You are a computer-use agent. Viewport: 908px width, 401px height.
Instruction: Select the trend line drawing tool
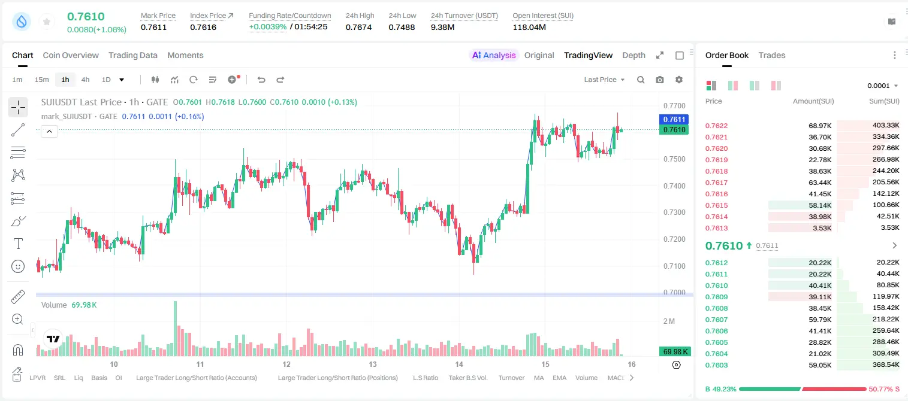tap(18, 130)
